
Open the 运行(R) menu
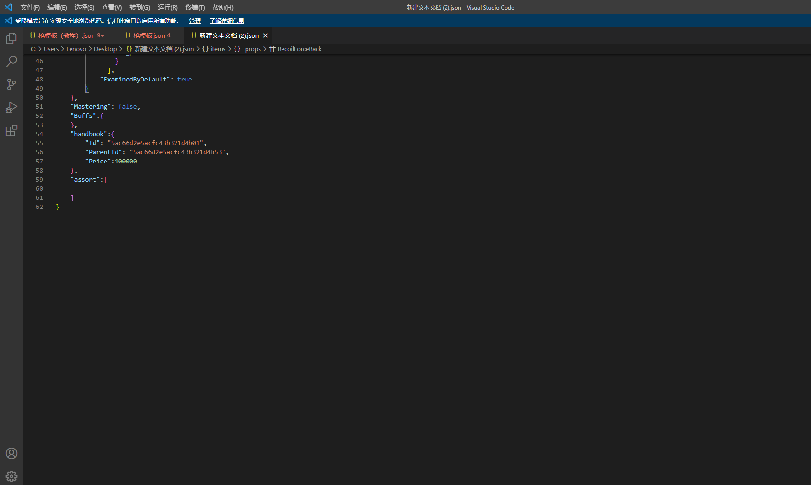coord(167,7)
